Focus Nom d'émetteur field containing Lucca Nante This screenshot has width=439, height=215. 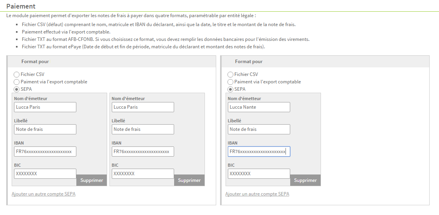pos(259,107)
